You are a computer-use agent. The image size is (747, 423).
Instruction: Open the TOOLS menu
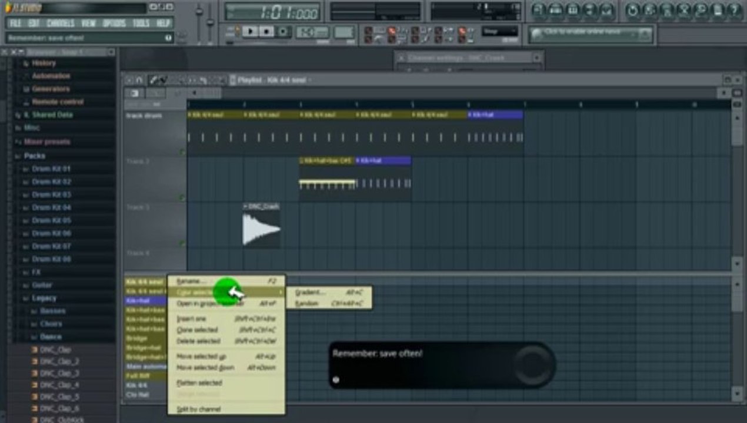pyautogui.click(x=141, y=23)
